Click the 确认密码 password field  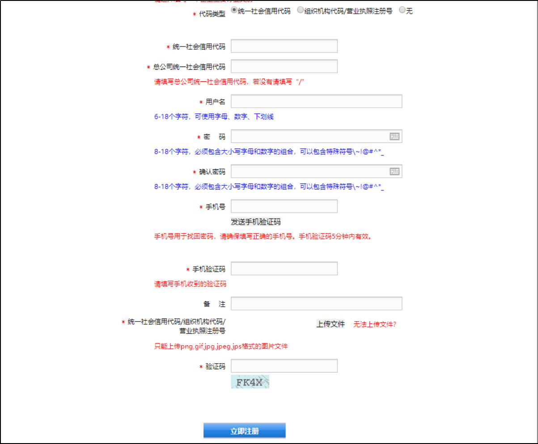(x=316, y=171)
